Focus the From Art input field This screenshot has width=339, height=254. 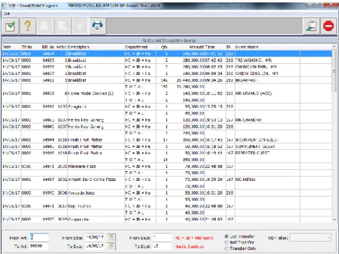[x=39, y=237]
